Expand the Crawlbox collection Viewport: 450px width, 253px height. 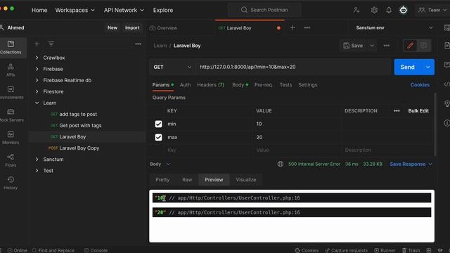tap(37, 58)
